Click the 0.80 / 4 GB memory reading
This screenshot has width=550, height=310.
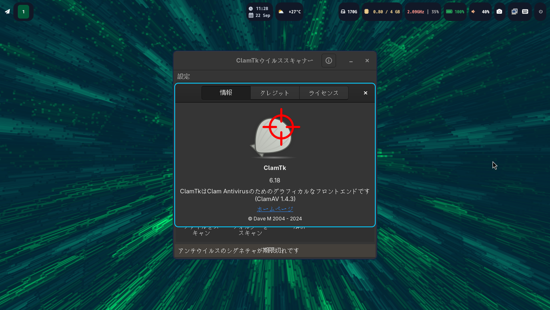click(x=386, y=12)
